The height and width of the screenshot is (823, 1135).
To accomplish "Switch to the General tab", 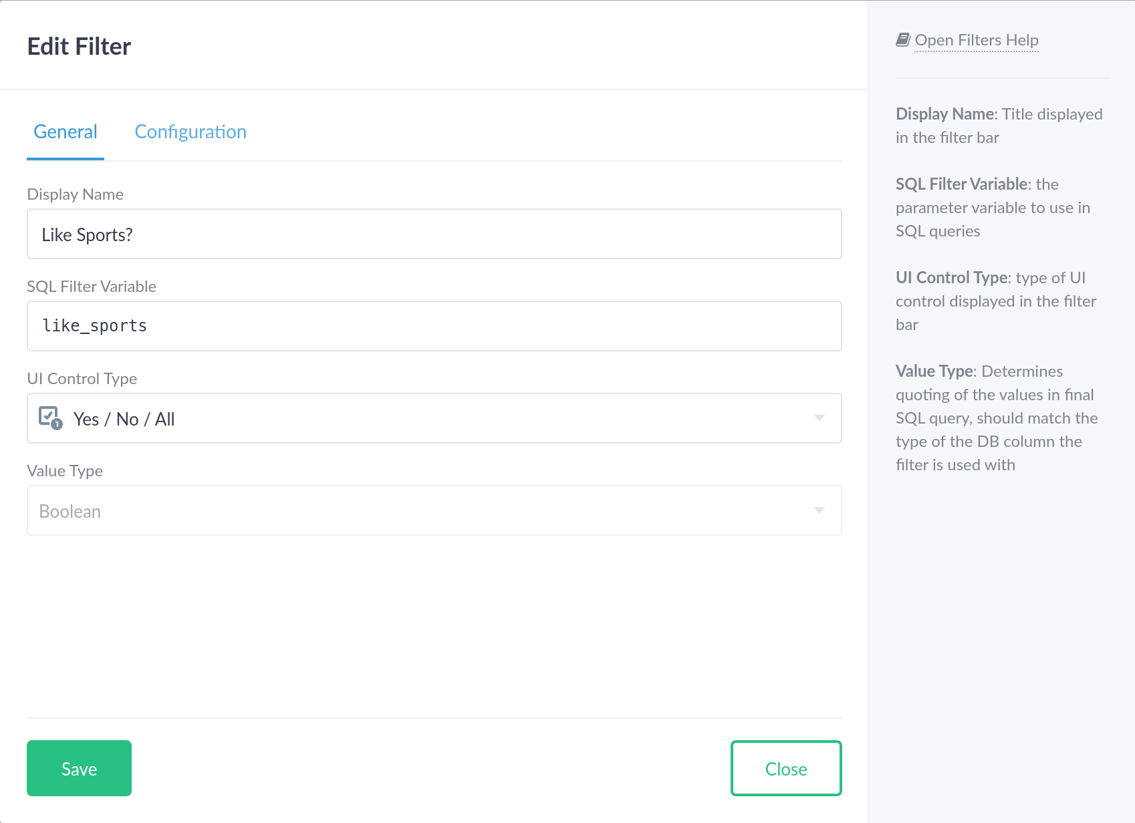I will pos(66,132).
